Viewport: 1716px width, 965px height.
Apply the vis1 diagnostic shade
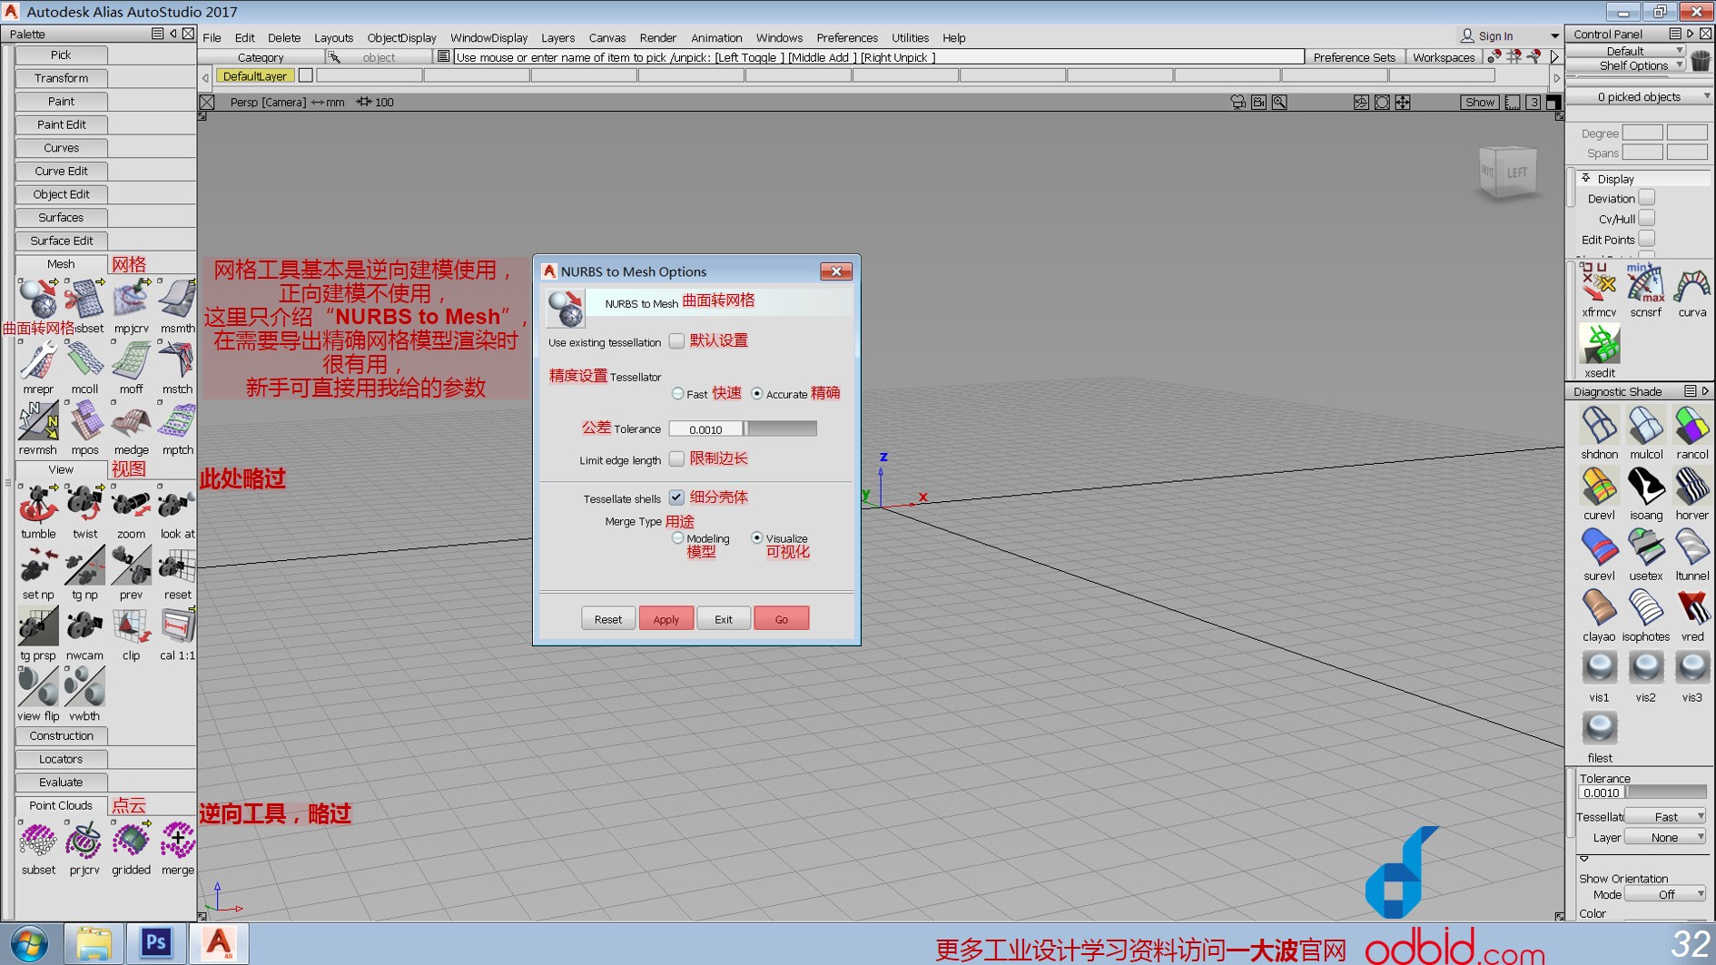pos(1599,669)
